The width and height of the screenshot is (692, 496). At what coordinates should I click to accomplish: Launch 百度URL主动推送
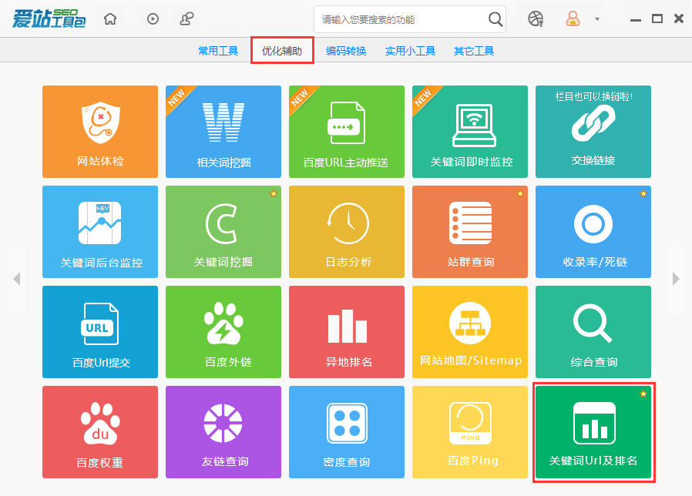346,131
